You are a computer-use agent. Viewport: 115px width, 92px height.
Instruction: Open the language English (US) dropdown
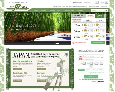pos(91,2)
